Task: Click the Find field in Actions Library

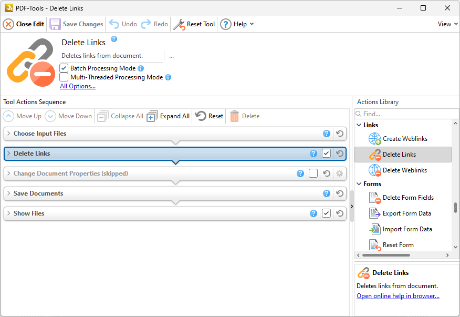Action: click(x=406, y=114)
